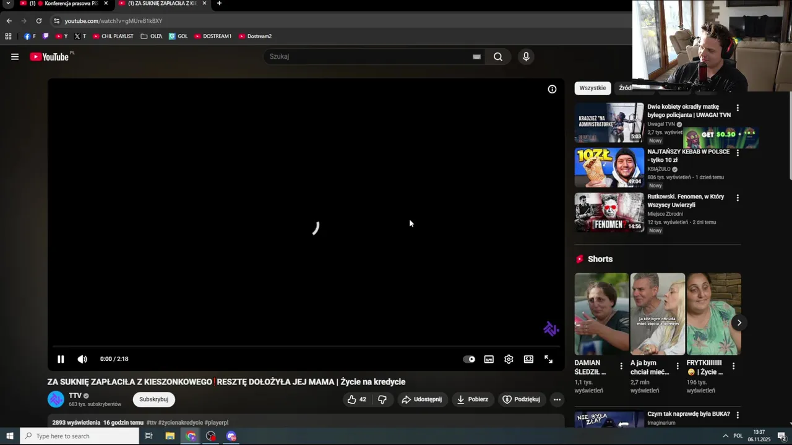This screenshot has height=445, width=792.
Task: Open CHIL PLAYLIST bookmark
Action: pos(113,36)
